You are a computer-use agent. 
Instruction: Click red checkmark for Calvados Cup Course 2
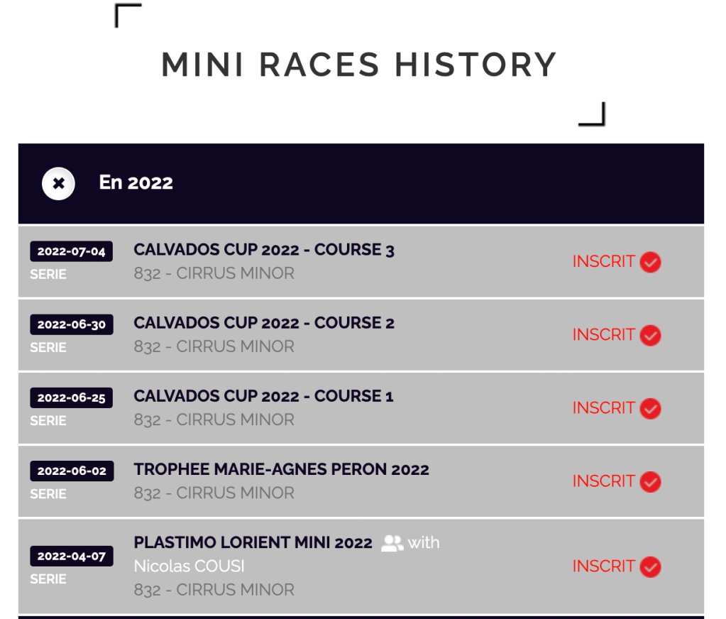(650, 335)
